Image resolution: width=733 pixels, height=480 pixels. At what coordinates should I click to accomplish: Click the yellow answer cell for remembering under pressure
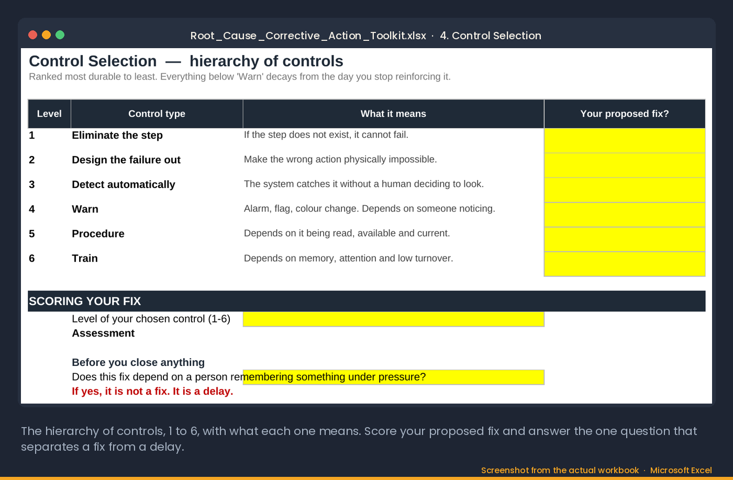394,377
